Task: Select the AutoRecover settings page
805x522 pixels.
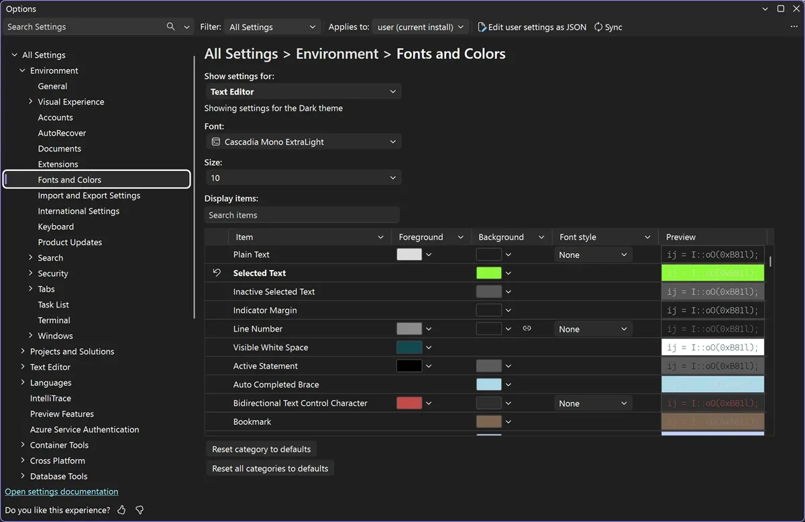Action: click(62, 133)
